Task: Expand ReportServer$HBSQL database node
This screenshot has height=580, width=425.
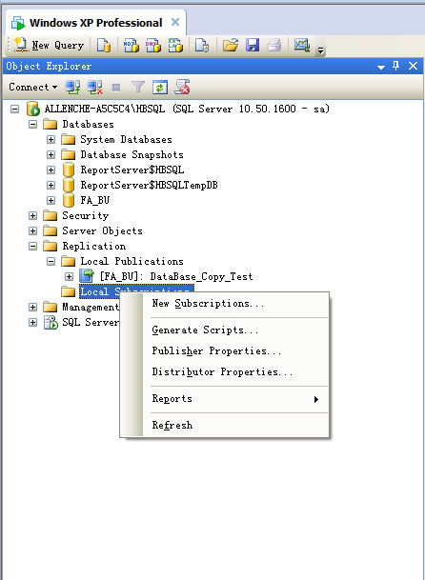Action: tap(51, 170)
